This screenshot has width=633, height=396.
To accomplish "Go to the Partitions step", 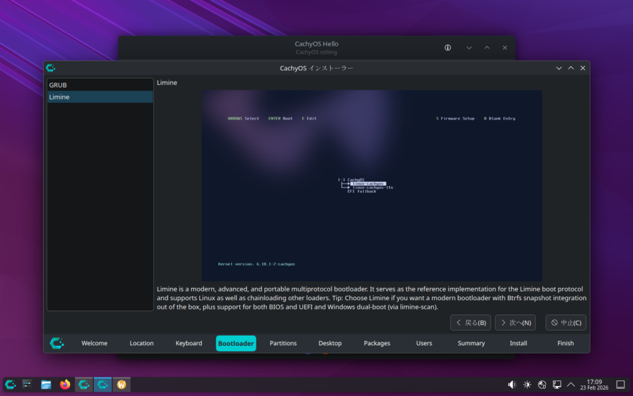I will pyautogui.click(x=283, y=343).
